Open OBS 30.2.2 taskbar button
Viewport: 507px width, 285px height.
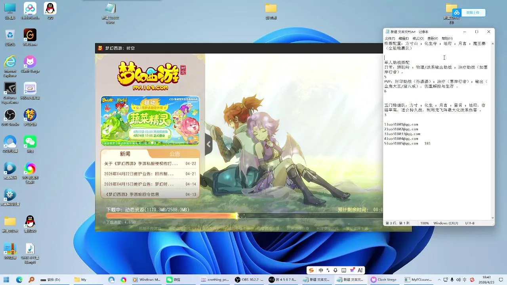coord(249,279)
